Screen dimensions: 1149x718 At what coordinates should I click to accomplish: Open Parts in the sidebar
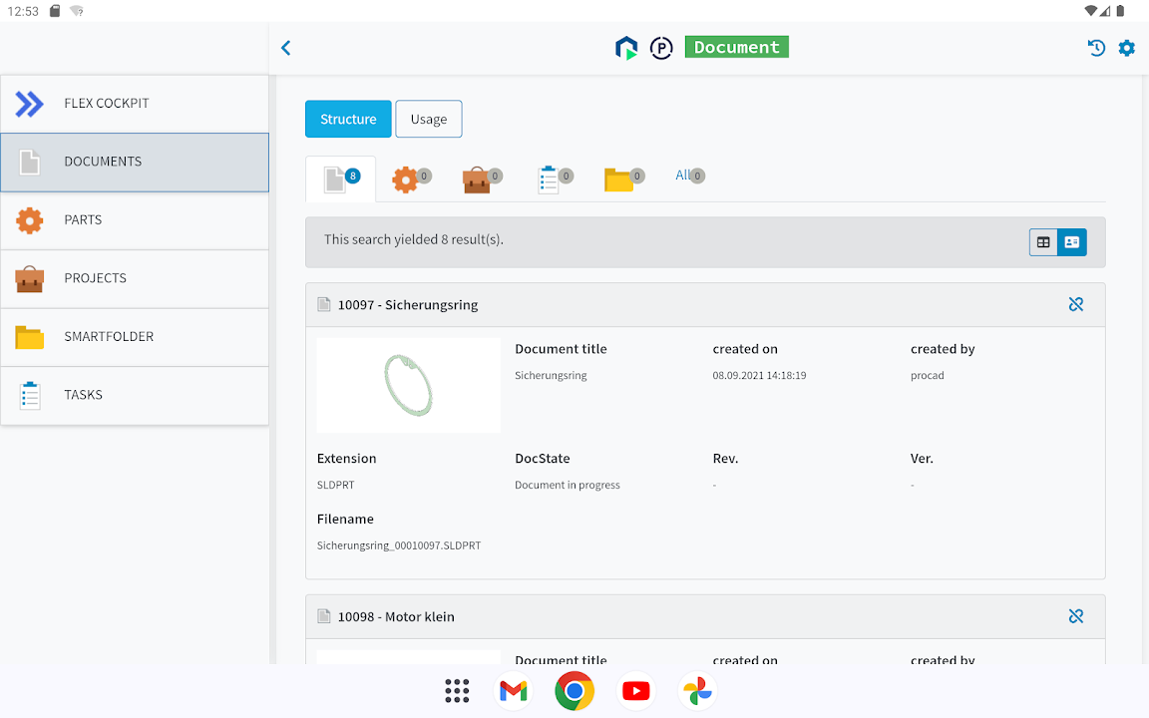(x=135, y=220)
